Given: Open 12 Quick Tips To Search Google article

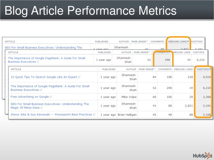Looking at the screenshot, I should 44,77.
